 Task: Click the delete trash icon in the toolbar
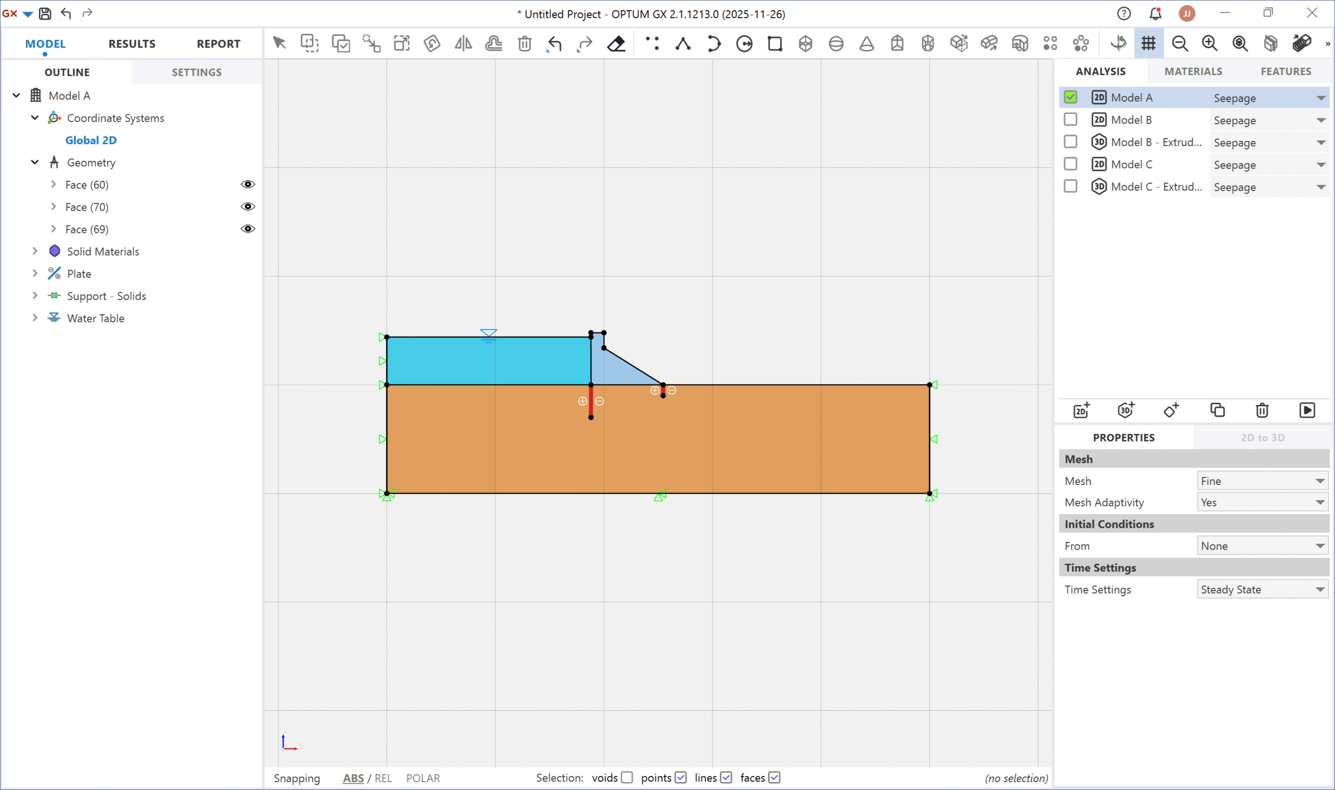525,44
